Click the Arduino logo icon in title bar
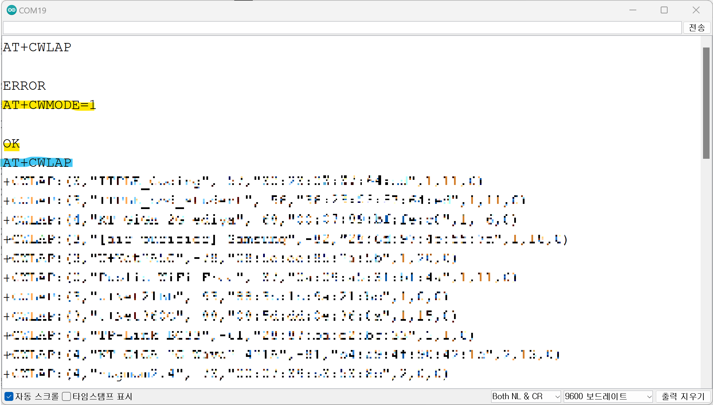Viewport: 713px width, 405px height. tap(11, 10)
